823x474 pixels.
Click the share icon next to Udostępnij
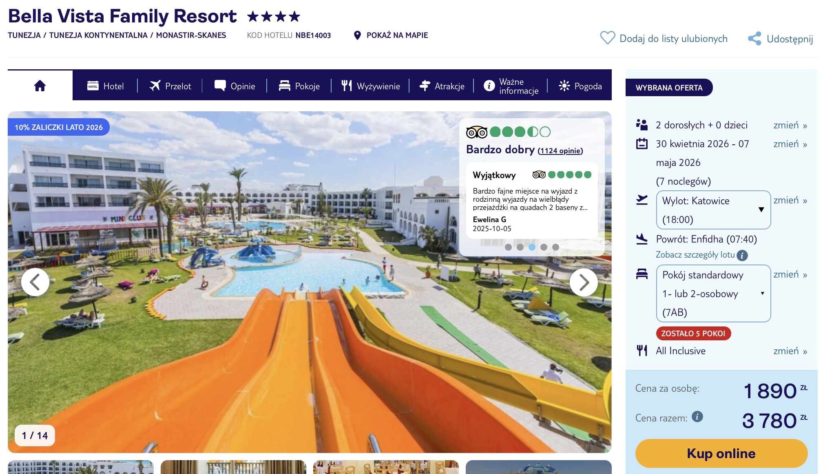(x=754, y=39)
